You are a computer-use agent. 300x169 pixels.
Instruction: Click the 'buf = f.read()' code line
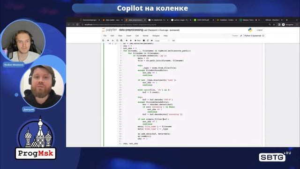(x=151, y=92)
